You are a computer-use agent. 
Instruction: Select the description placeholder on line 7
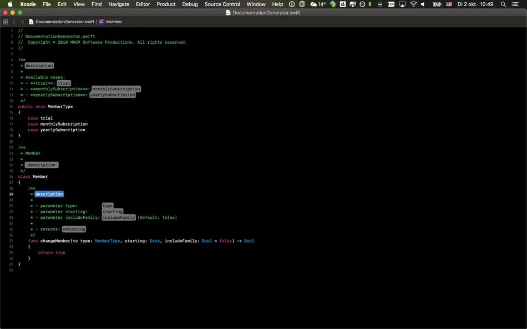(39, 65)
